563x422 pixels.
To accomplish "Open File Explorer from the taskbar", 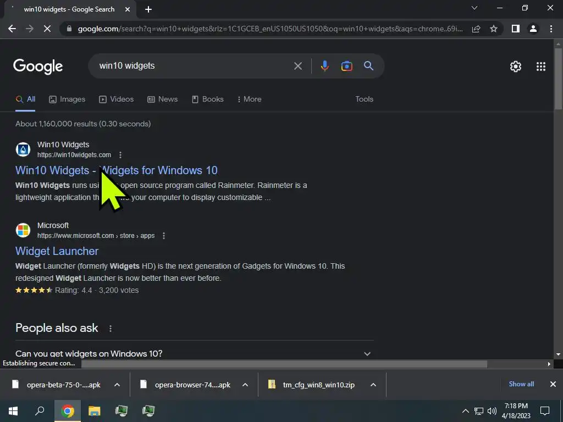I will click(x=95, y=411).
